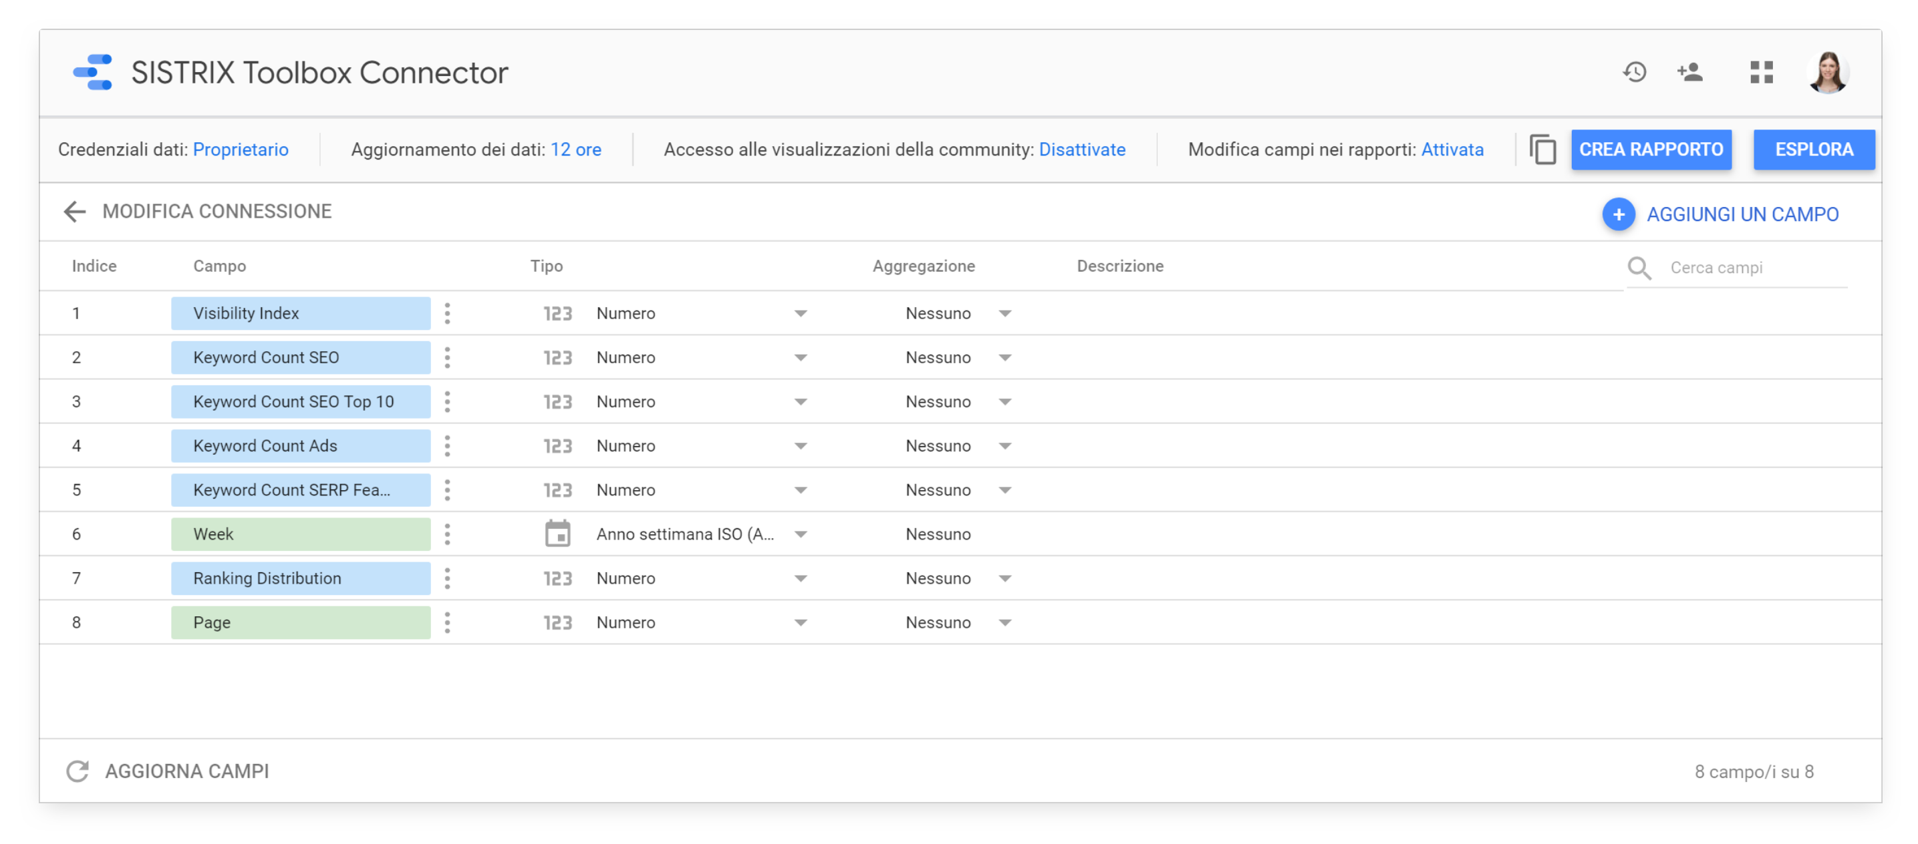1918x844 pixels.
Task: Open aggregation dropdown for Ranking Distribution
Action: click(x=1004, y=578)
